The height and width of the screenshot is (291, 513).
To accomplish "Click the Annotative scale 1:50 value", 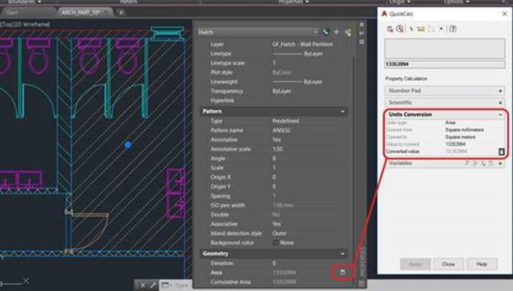I will [277, 149].
